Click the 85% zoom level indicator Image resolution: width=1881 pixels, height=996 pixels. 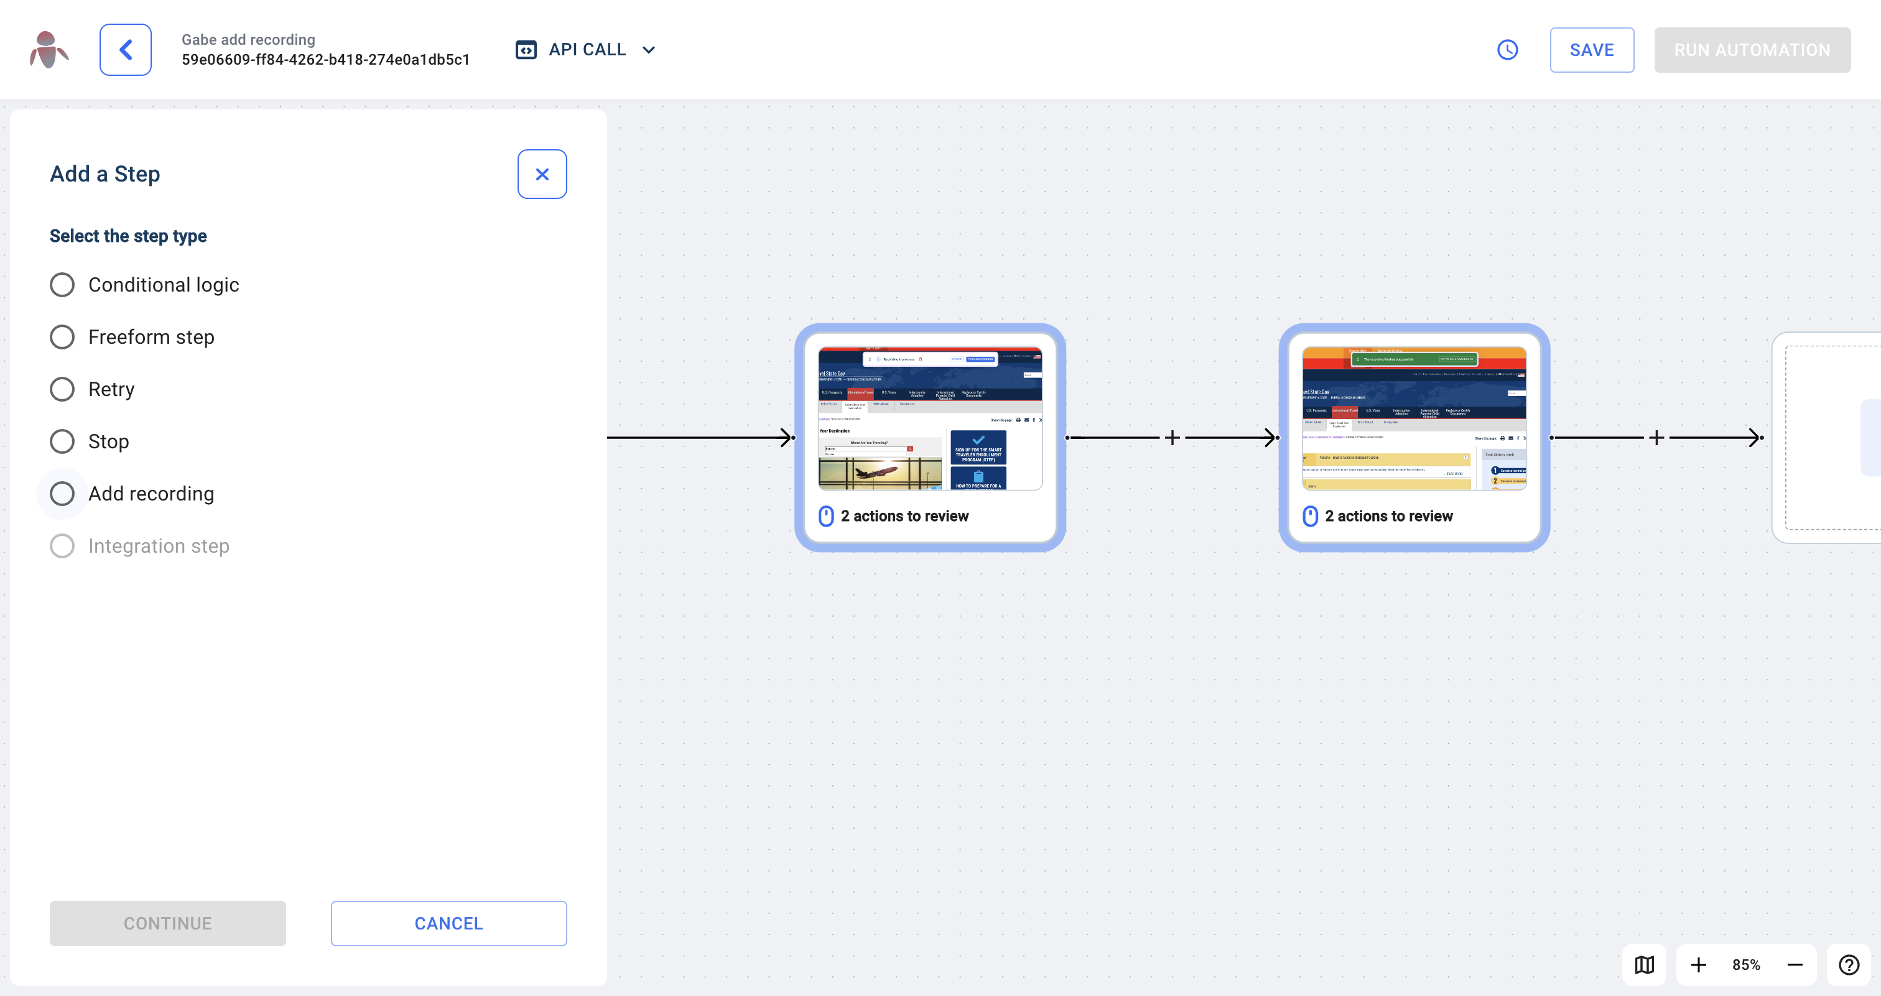(1746, 965)
